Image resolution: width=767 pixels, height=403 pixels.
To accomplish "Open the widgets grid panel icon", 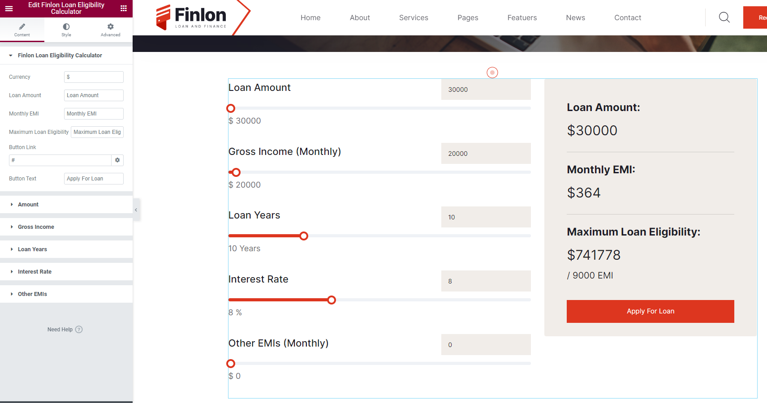I will [124, 9].
